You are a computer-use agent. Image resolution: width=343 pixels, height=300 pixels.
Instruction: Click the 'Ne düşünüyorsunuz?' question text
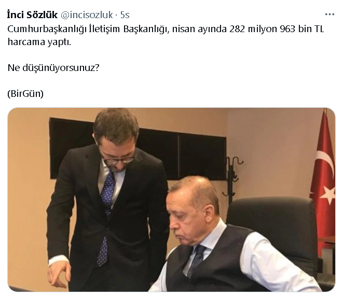[53, 68]
